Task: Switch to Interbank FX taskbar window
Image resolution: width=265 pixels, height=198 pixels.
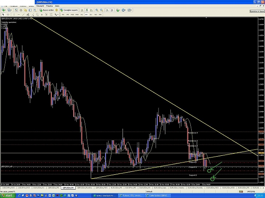Action: pos(105,195)
